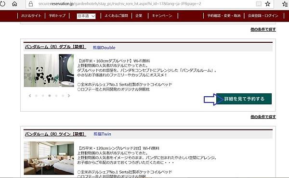This screenshot has height=178, width=289.
Task: Select the highlighted third carousel dot
Action: pos(50,96)
